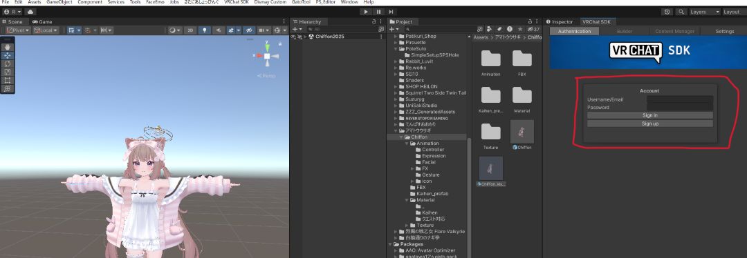Open the account dropdown labeled R
The height and width of the screenshot is (258, 747).
pos(12,12)
